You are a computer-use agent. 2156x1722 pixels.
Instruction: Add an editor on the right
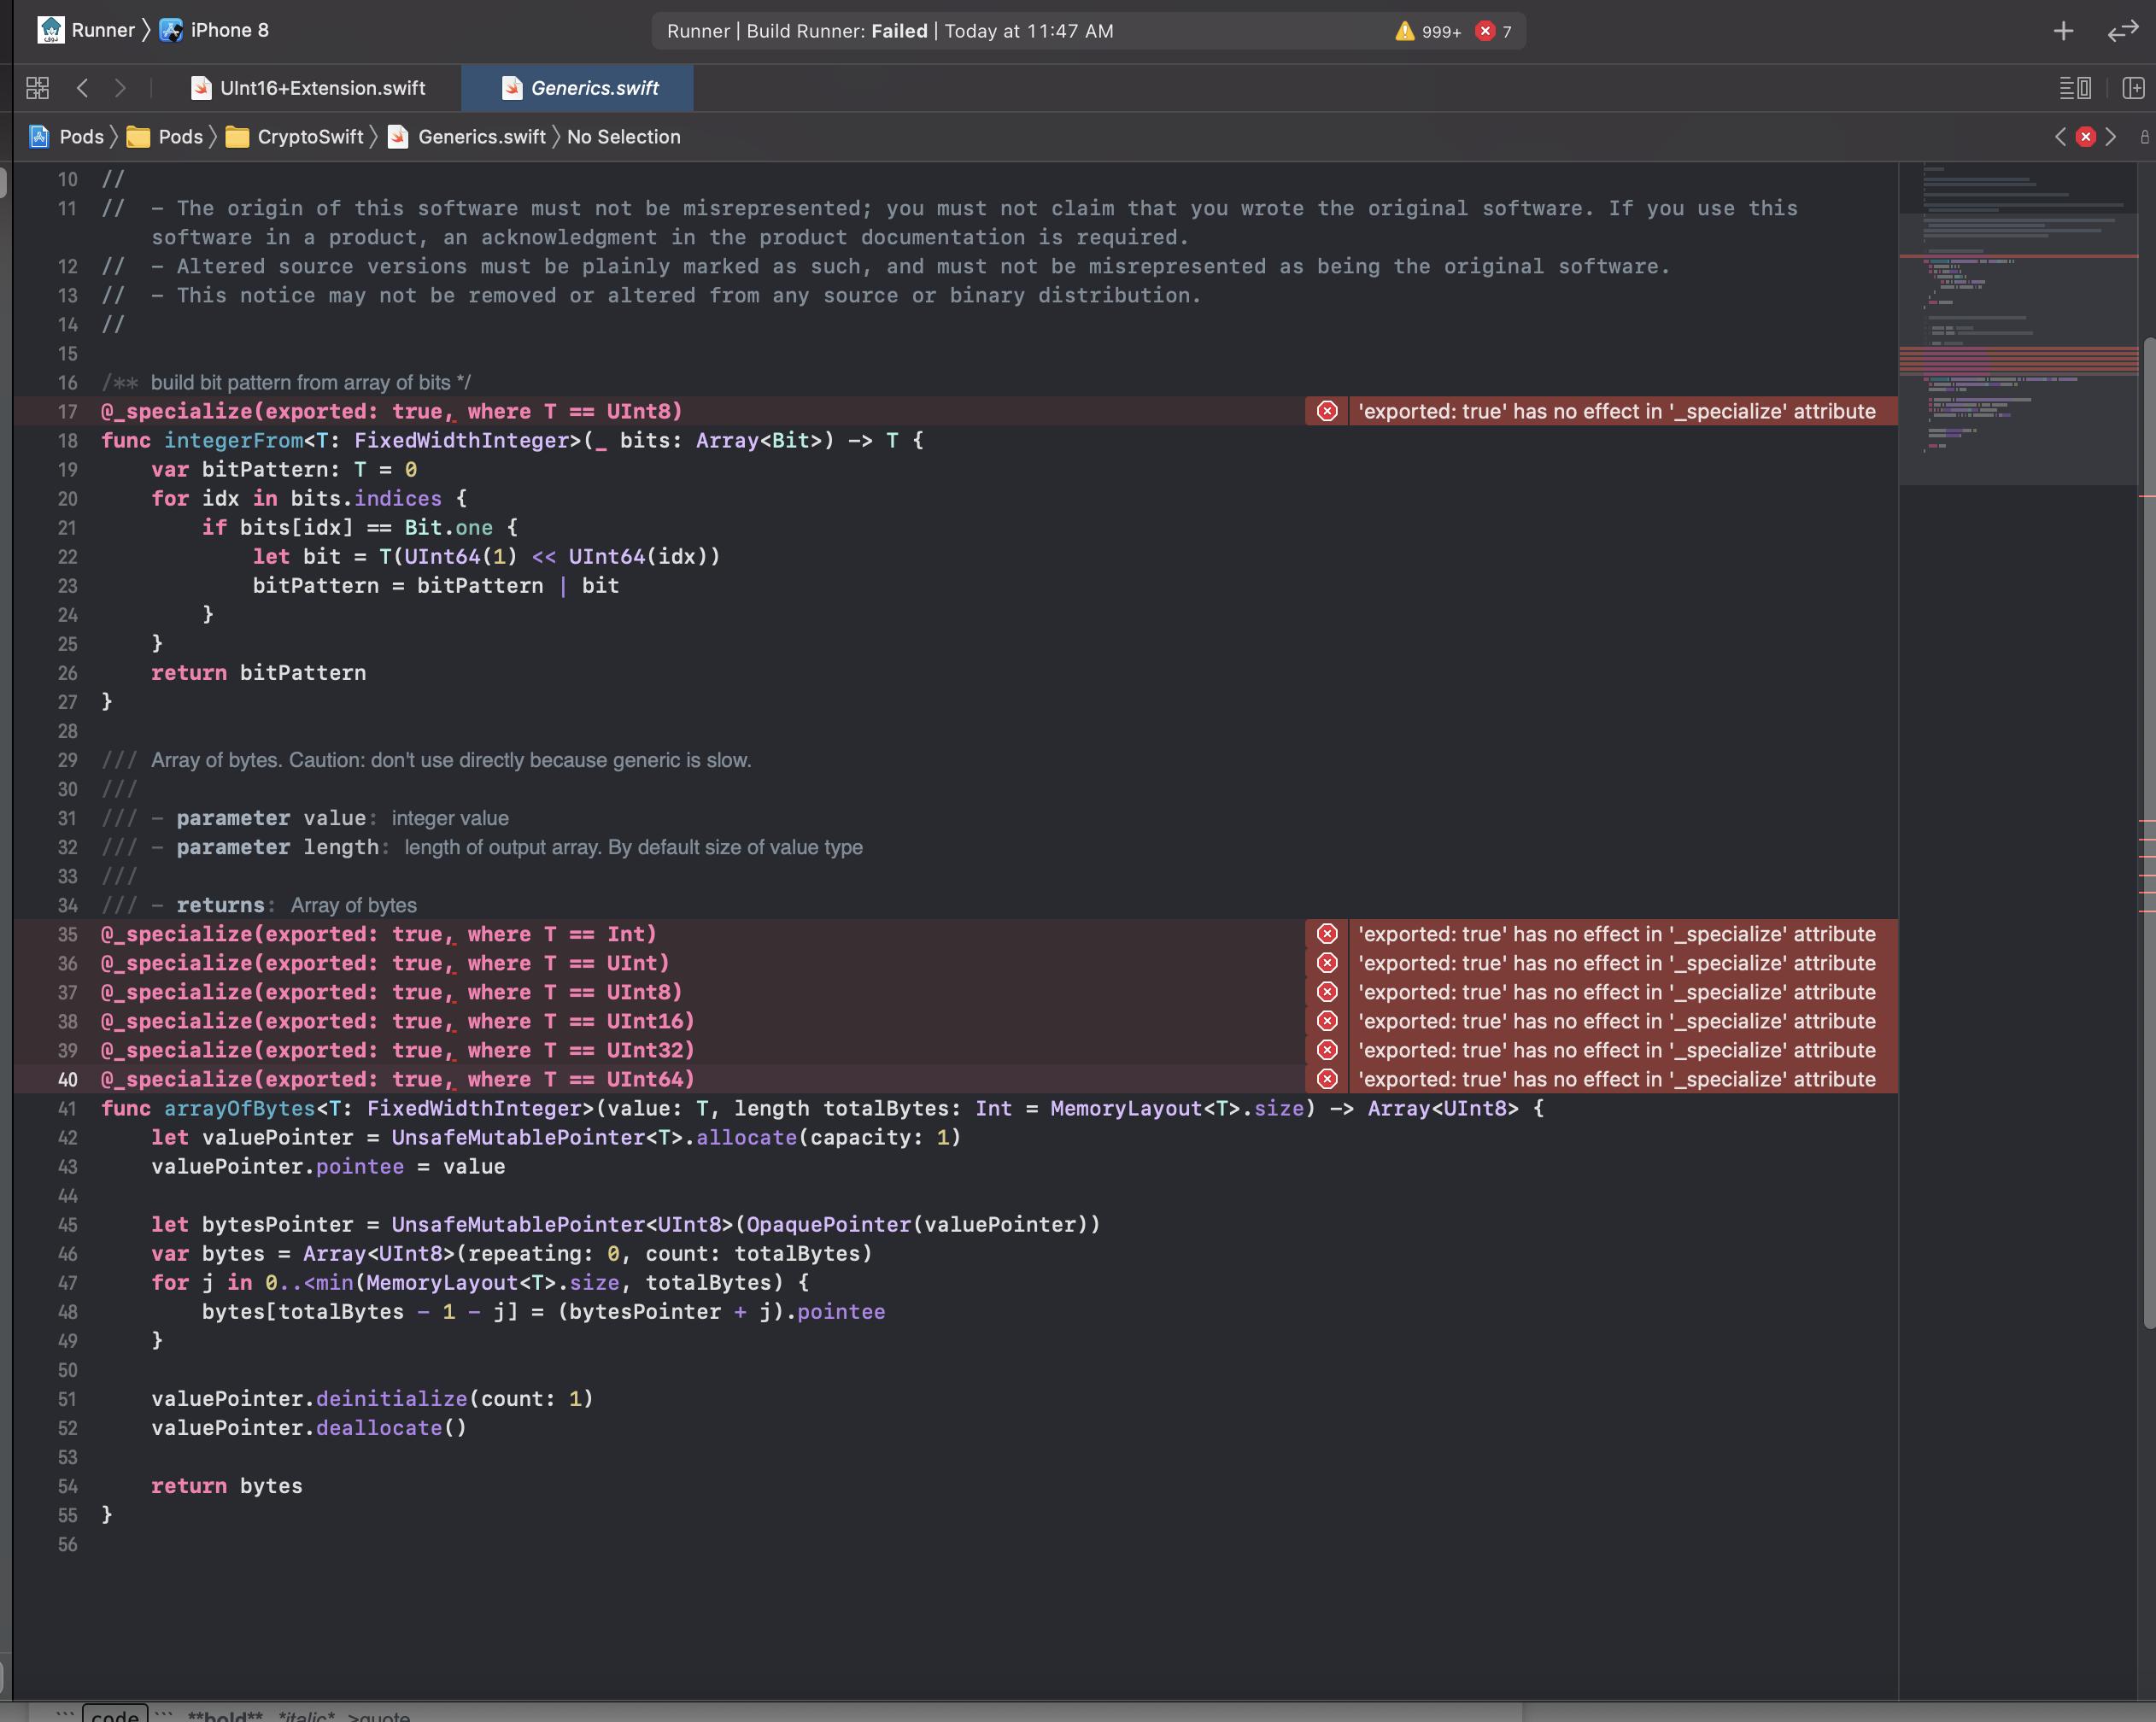[2133, 88]
